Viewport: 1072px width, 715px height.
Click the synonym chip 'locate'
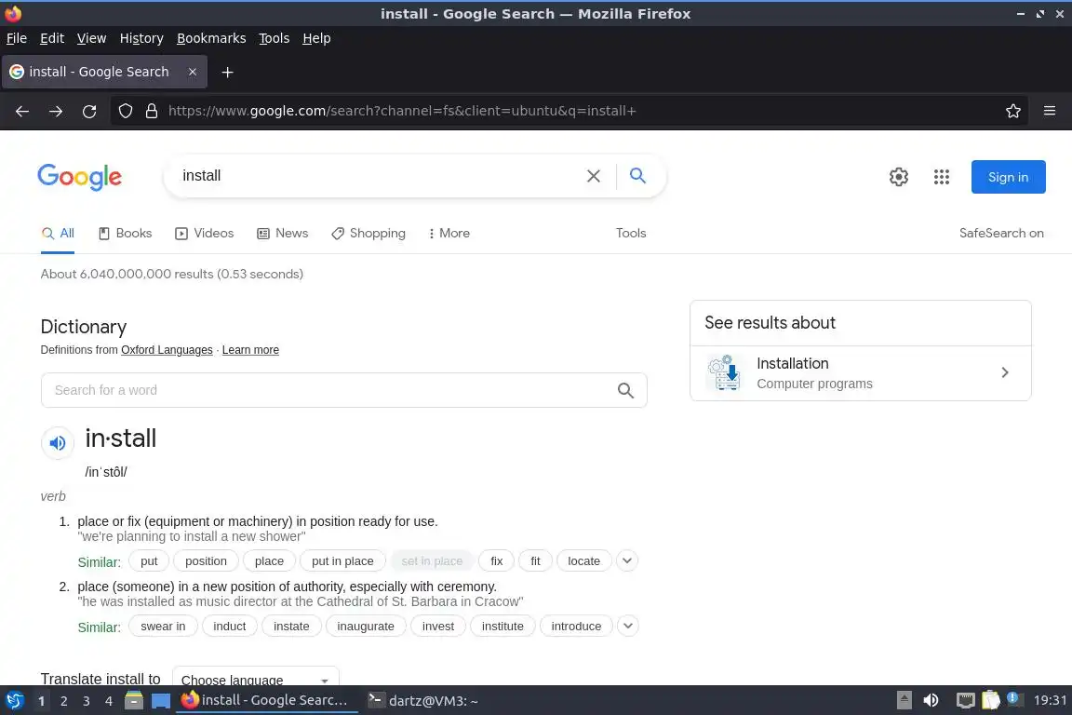583,561
